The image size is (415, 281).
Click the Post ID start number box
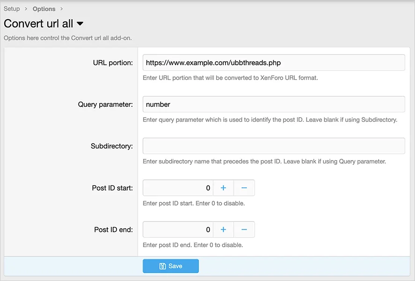tap(178, 188)
